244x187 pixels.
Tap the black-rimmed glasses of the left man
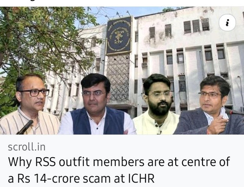pyautogui.click(x=35, y=93)
